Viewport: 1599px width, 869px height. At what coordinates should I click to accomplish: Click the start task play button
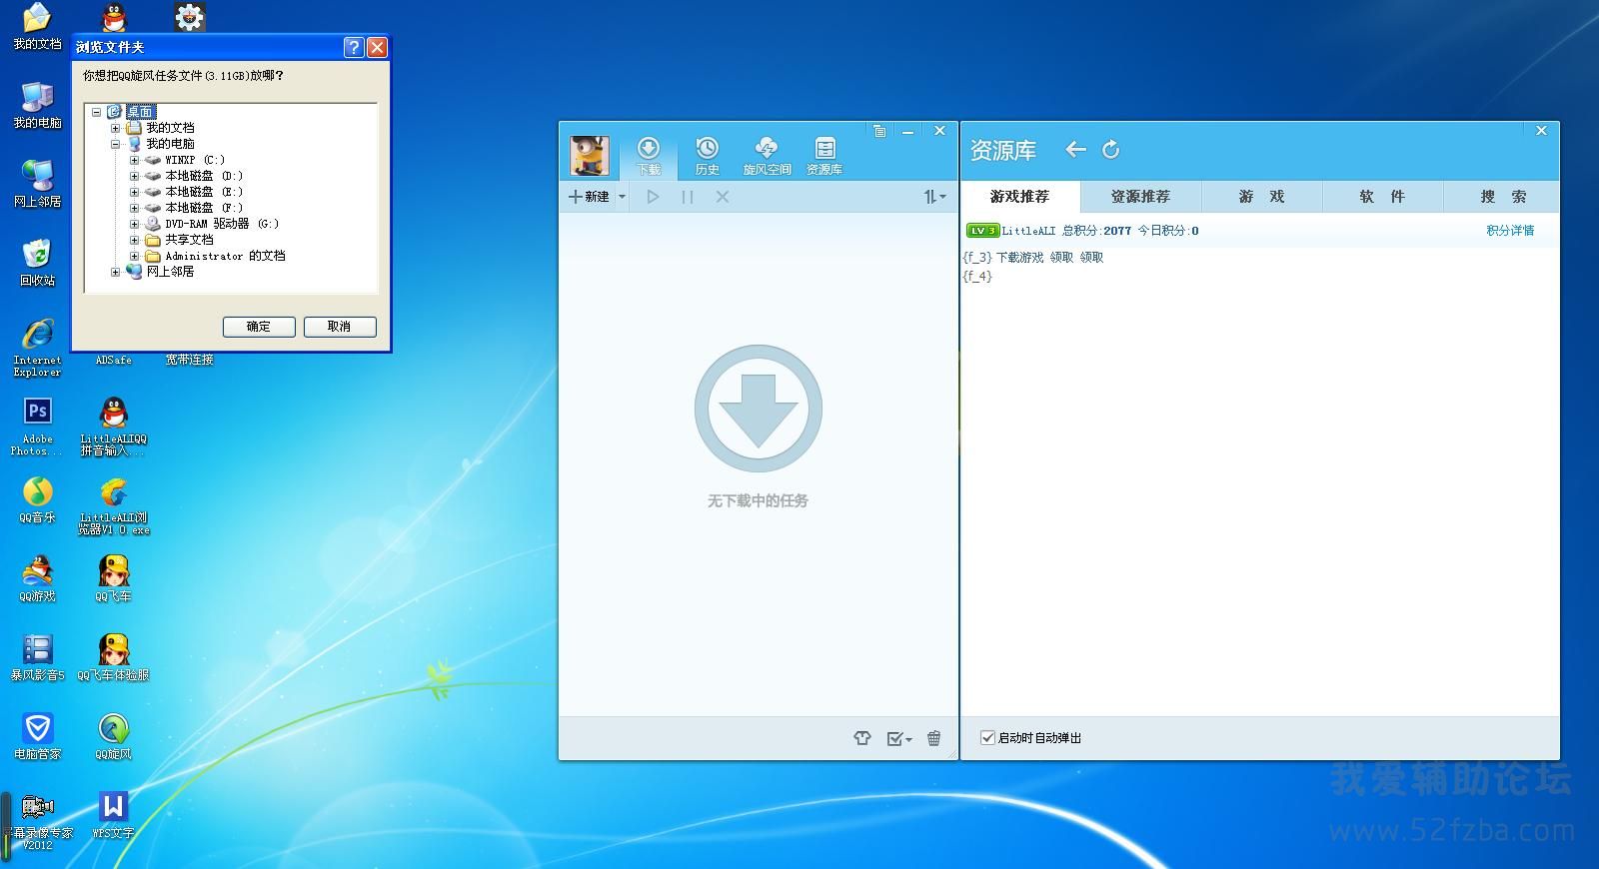tap(653, 197)
